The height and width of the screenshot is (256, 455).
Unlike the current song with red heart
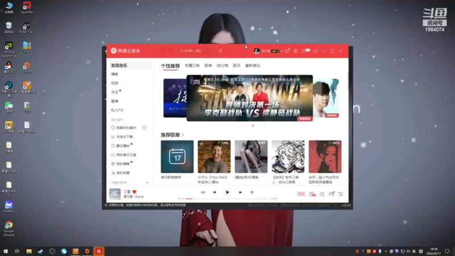tap(134, 192)
